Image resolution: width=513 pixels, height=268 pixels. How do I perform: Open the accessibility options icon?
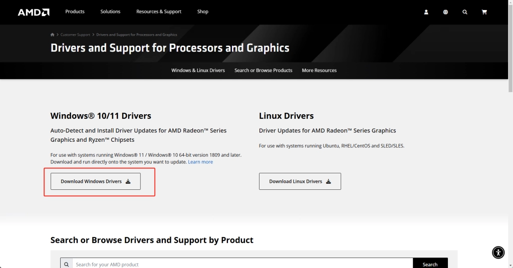click(x=498, y=252)
